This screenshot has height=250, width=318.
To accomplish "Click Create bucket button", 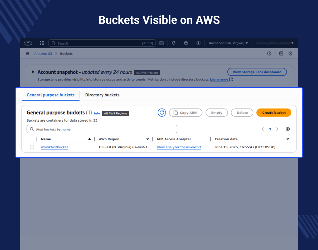I will point(274,113).
